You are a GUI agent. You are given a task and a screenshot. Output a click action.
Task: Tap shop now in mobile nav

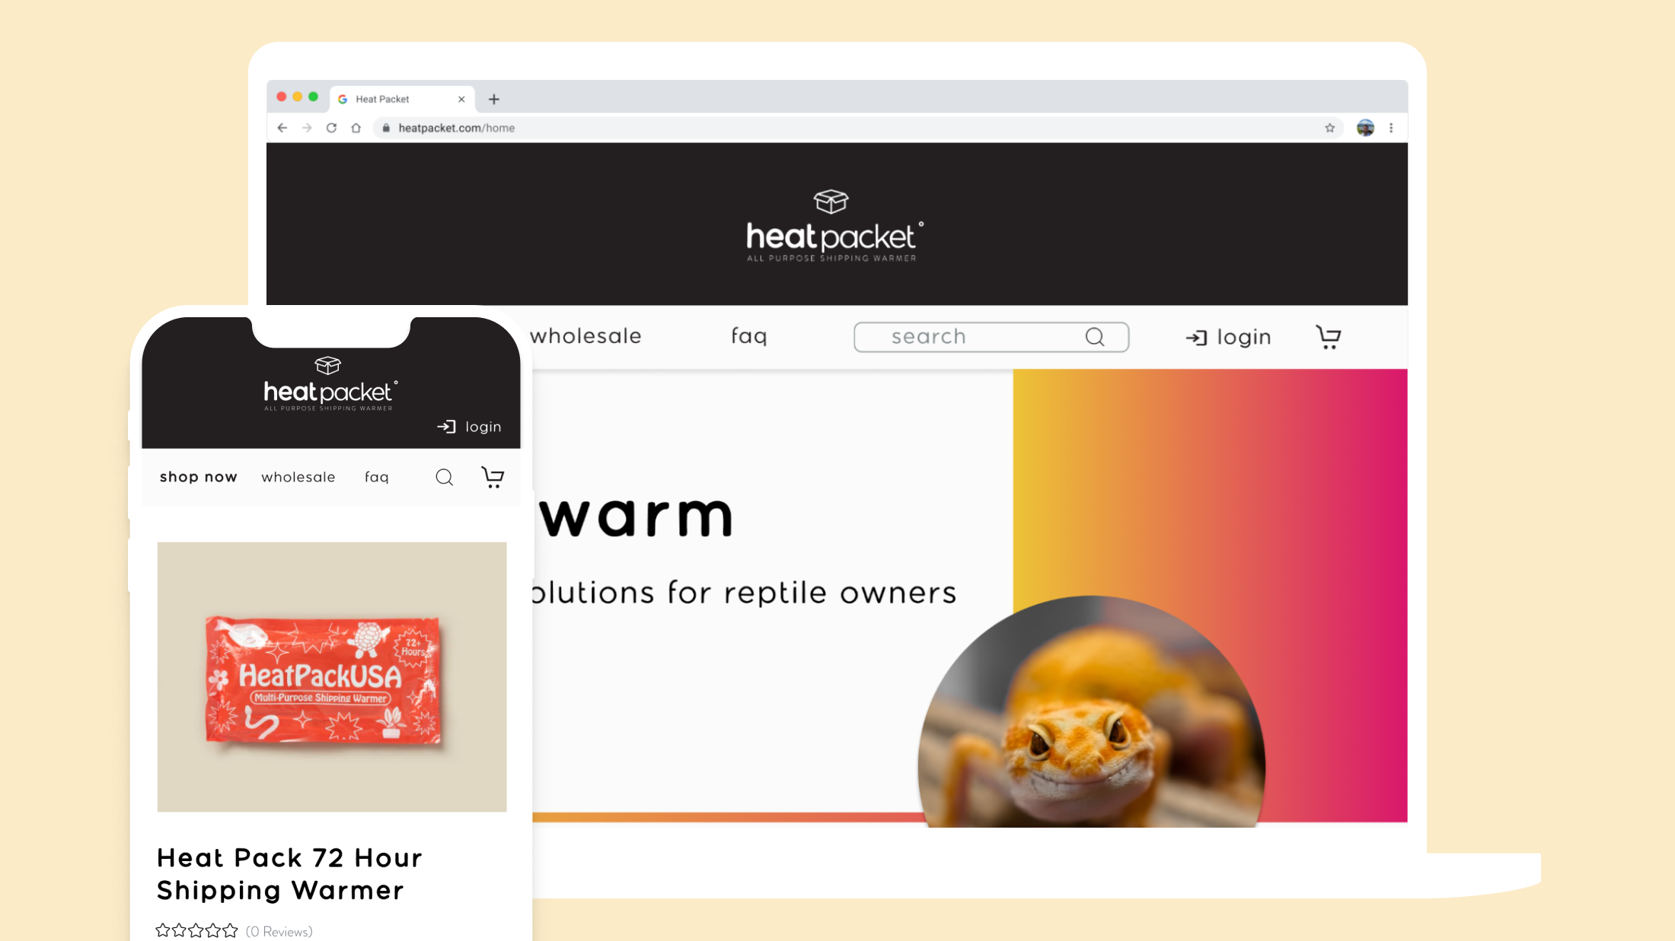pos(199,477)
